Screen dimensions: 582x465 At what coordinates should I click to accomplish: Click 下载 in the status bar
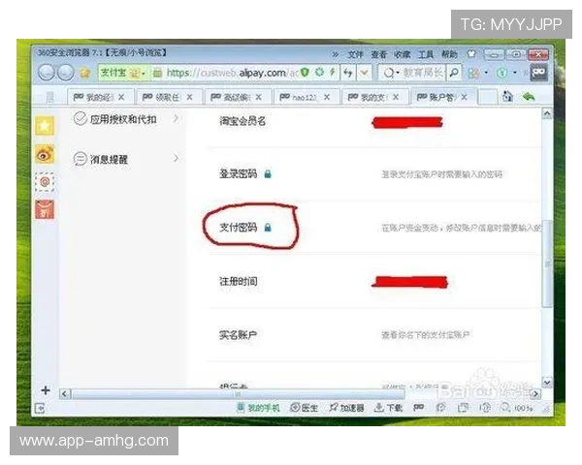point(388,408)
